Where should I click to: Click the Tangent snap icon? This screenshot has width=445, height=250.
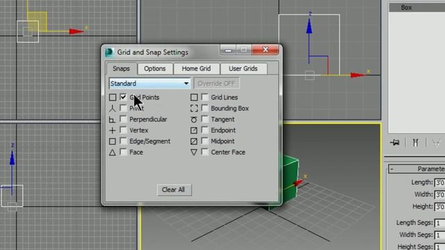pos(194,119)
